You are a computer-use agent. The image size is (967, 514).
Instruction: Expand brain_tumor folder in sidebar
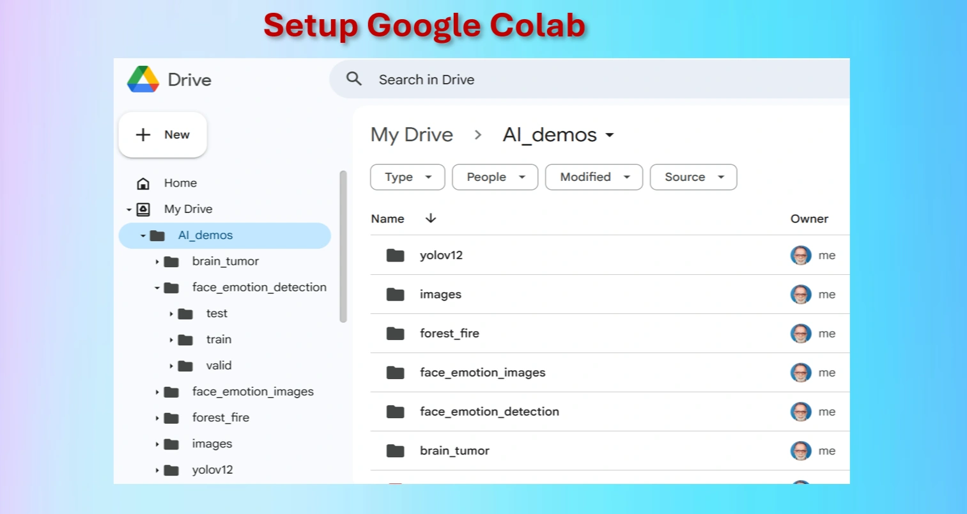157,261
